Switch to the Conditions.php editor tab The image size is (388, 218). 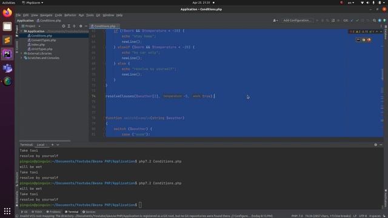coord(104,26)
